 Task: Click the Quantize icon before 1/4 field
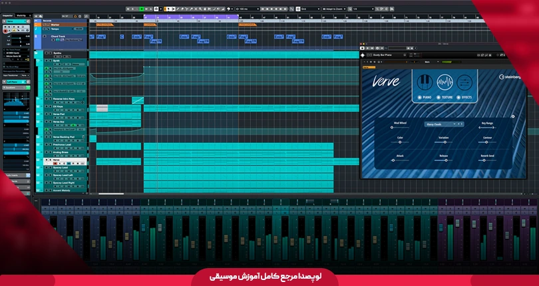pyautogui.click(x=350, y=9)
